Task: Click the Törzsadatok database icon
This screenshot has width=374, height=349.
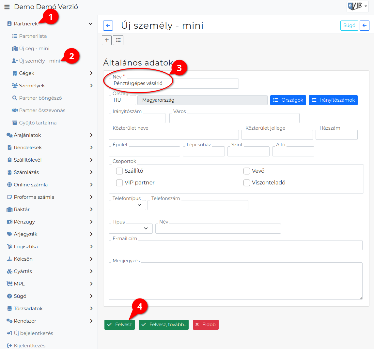Action: [9, 309]
